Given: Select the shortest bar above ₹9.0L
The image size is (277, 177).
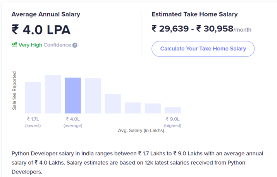Looking at the screenshot, I should (173, 110).
